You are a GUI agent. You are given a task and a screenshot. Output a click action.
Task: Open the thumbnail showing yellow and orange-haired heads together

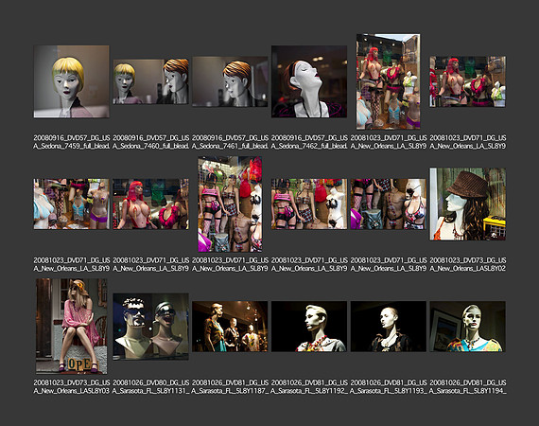click(150, 81)
